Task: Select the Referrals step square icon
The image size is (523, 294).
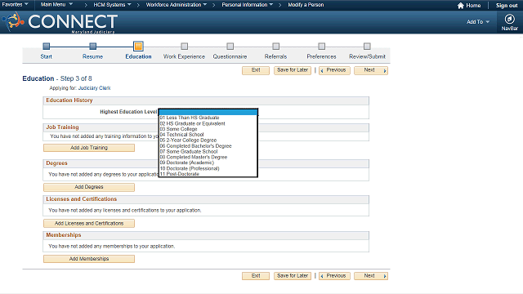Action: point(276,46)
